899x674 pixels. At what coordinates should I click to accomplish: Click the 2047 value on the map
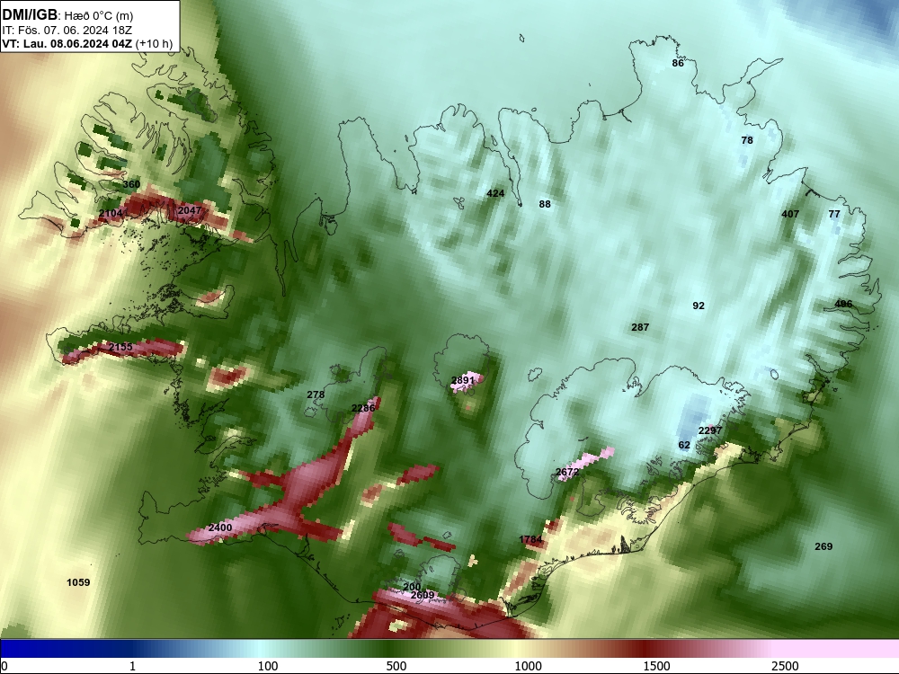click(189, 210)
